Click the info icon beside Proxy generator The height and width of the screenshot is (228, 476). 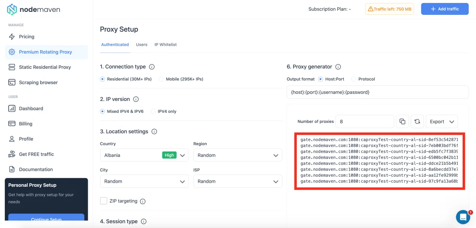[338, 67]
